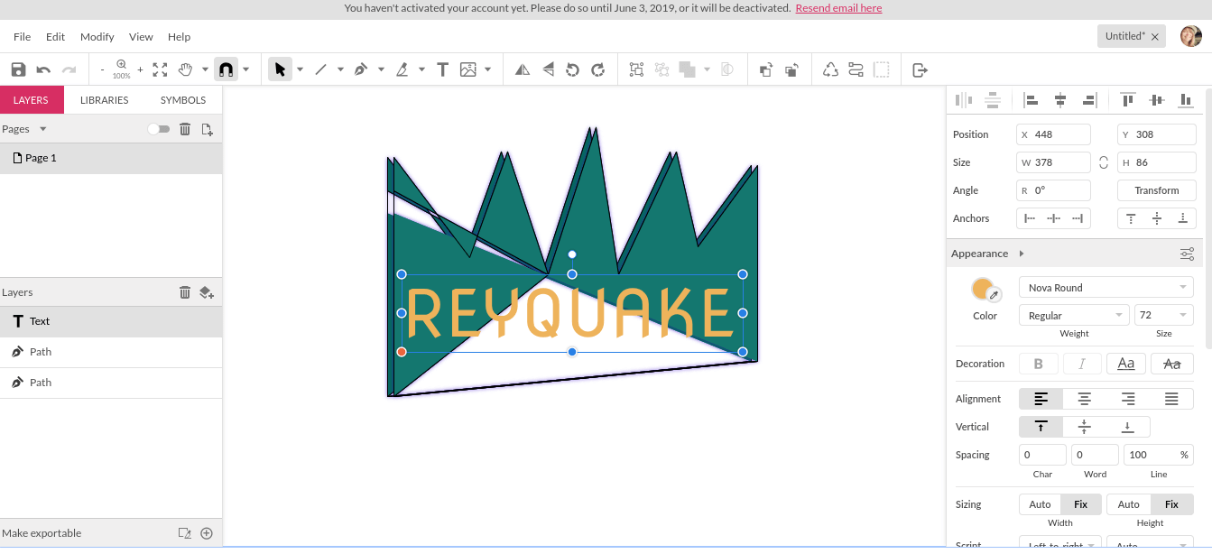
Task: Click the Transform button
Action: [x=1157, y=190]
